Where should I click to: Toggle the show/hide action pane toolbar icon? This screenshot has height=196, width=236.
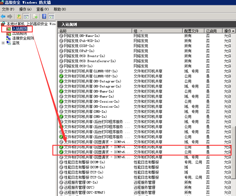[51, 16]
